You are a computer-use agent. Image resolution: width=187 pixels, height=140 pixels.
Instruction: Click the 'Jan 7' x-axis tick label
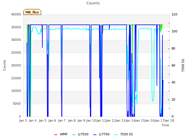[62, 120]
